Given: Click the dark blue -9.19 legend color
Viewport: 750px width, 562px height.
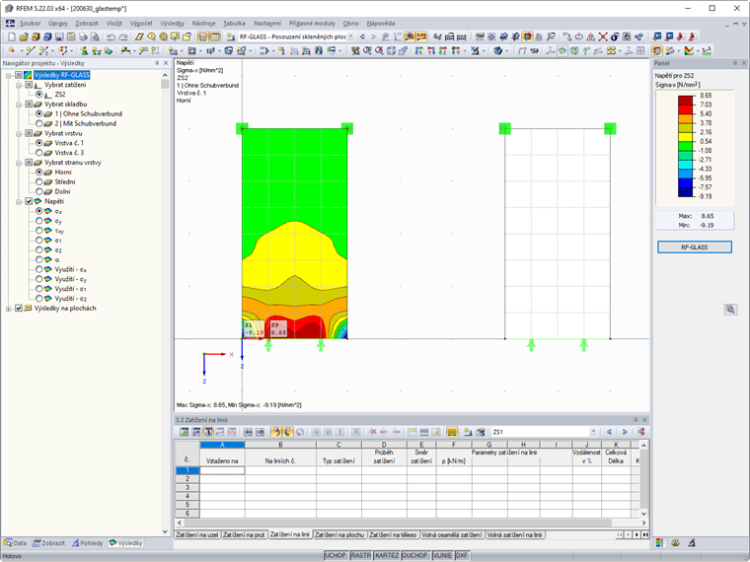Looking at the screenshot, I should click(686, 192).
